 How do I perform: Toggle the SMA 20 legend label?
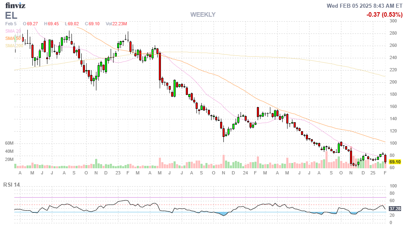[13, 31]
